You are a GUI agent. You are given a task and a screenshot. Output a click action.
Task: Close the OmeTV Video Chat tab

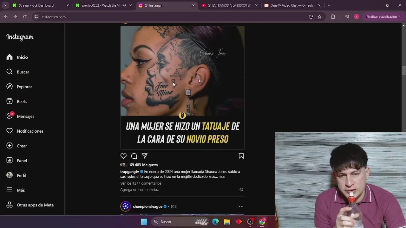click(x=319, y=5)
